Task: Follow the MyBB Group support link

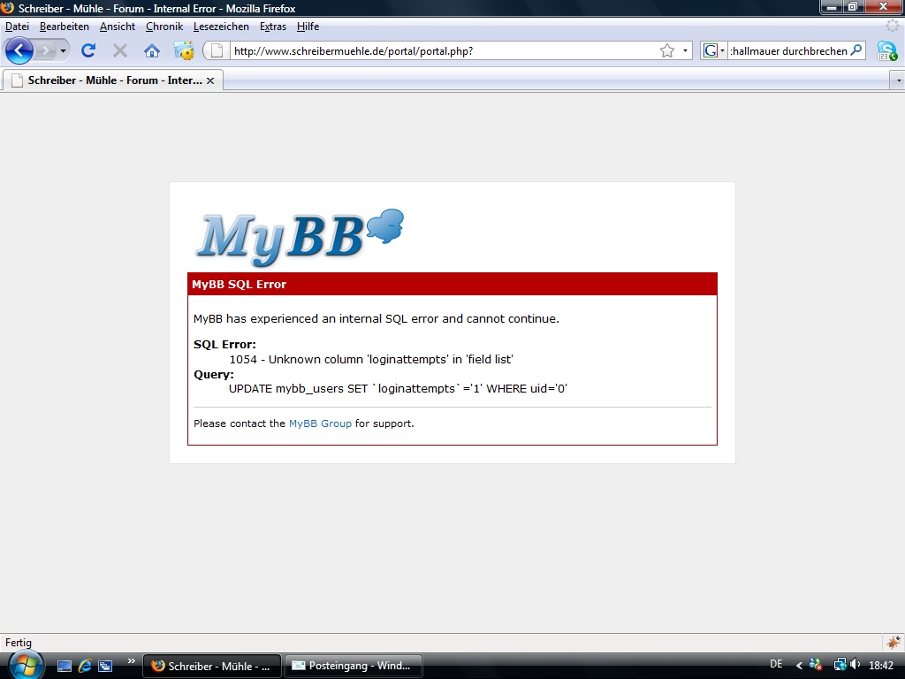Action: point(320,423)
